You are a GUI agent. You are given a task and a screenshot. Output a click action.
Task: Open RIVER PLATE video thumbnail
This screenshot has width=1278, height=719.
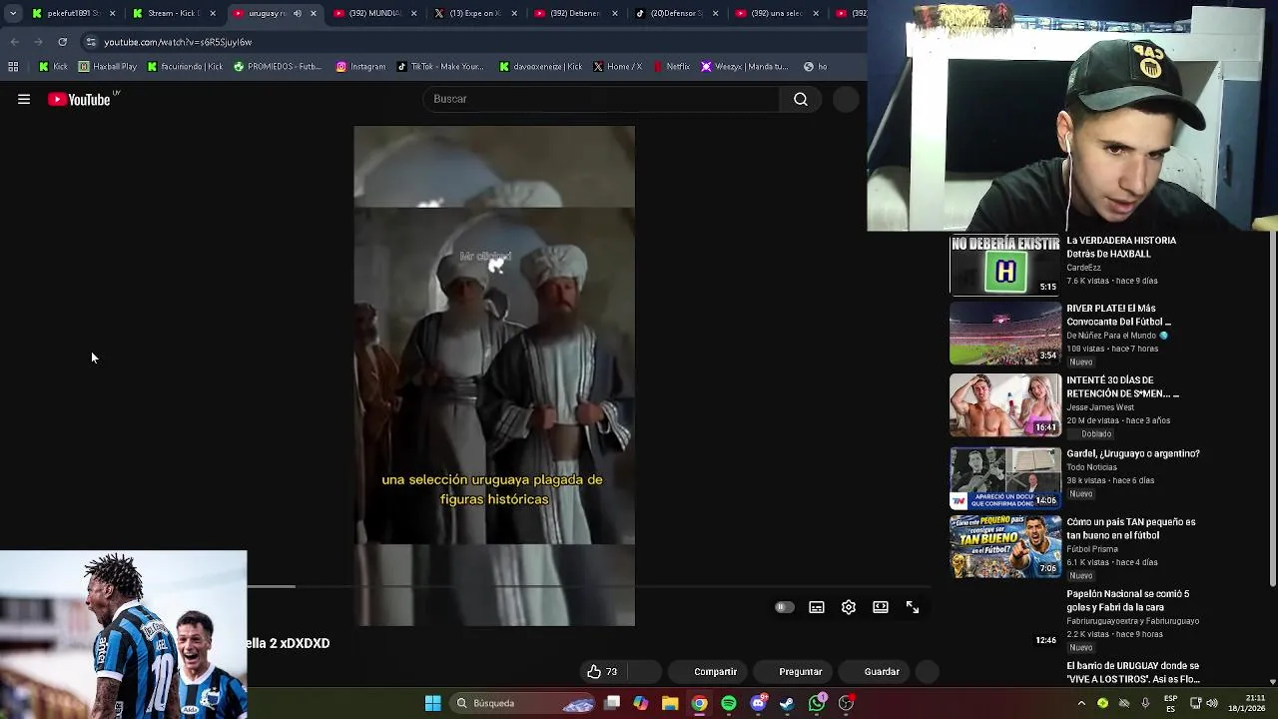pos(1005,334)
